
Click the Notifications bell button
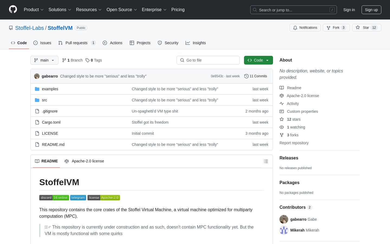coord(305,28)
